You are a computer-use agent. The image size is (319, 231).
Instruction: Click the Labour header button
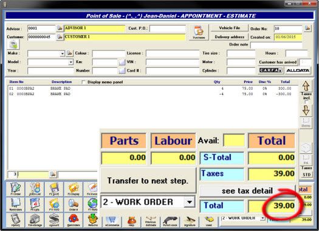coord(173,141)
